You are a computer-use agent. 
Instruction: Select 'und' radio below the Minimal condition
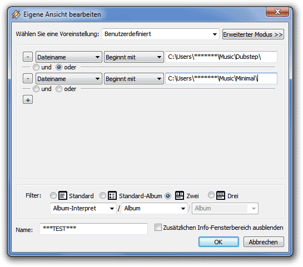point(36,89)
